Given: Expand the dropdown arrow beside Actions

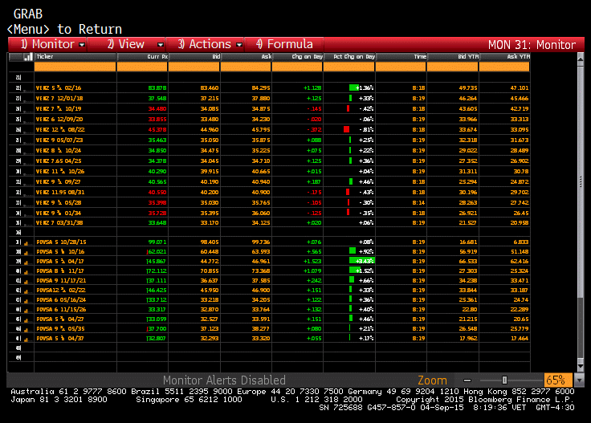Looking at the screenshot, I should coord(239,45).
